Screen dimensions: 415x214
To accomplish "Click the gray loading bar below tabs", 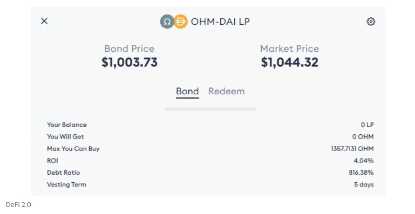I will click(x=210, y=109).
